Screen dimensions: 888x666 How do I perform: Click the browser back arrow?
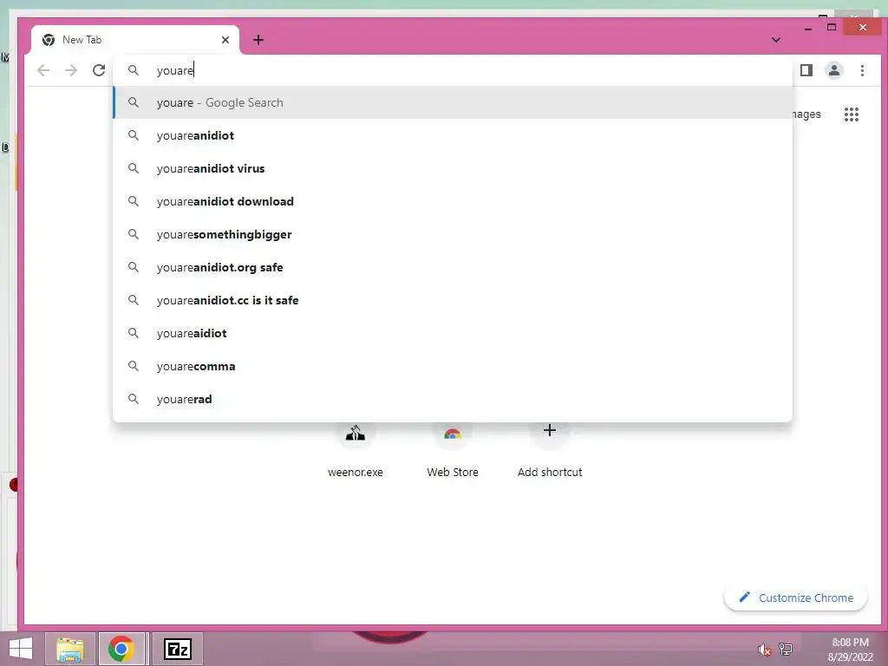point(43,70)
